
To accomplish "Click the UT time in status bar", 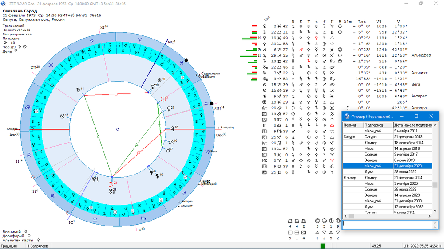I will click(x=423, y=246).
